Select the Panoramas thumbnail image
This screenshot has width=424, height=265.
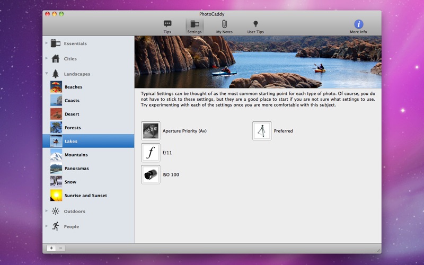[x=56, y=168]
